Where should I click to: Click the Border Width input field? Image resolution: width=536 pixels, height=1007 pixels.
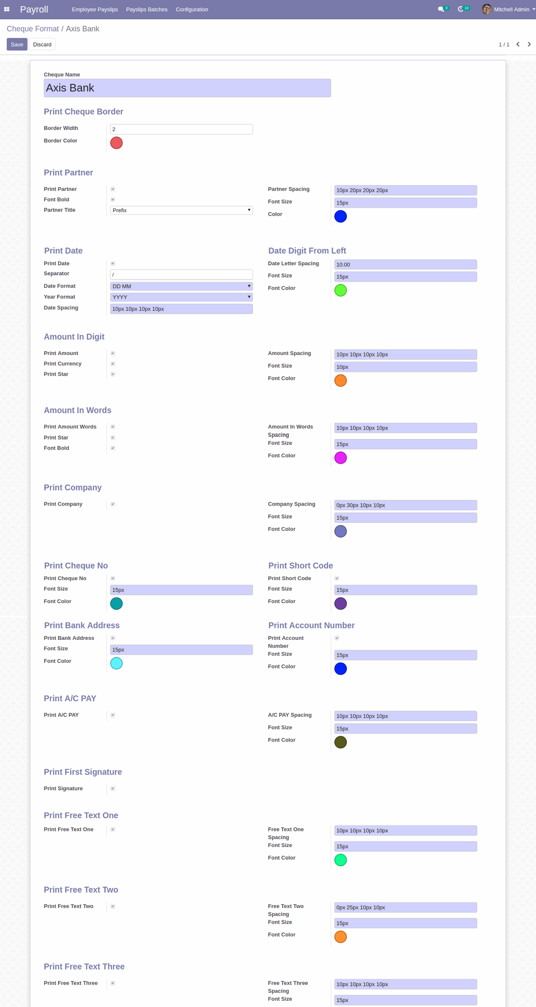coord(181,129)
